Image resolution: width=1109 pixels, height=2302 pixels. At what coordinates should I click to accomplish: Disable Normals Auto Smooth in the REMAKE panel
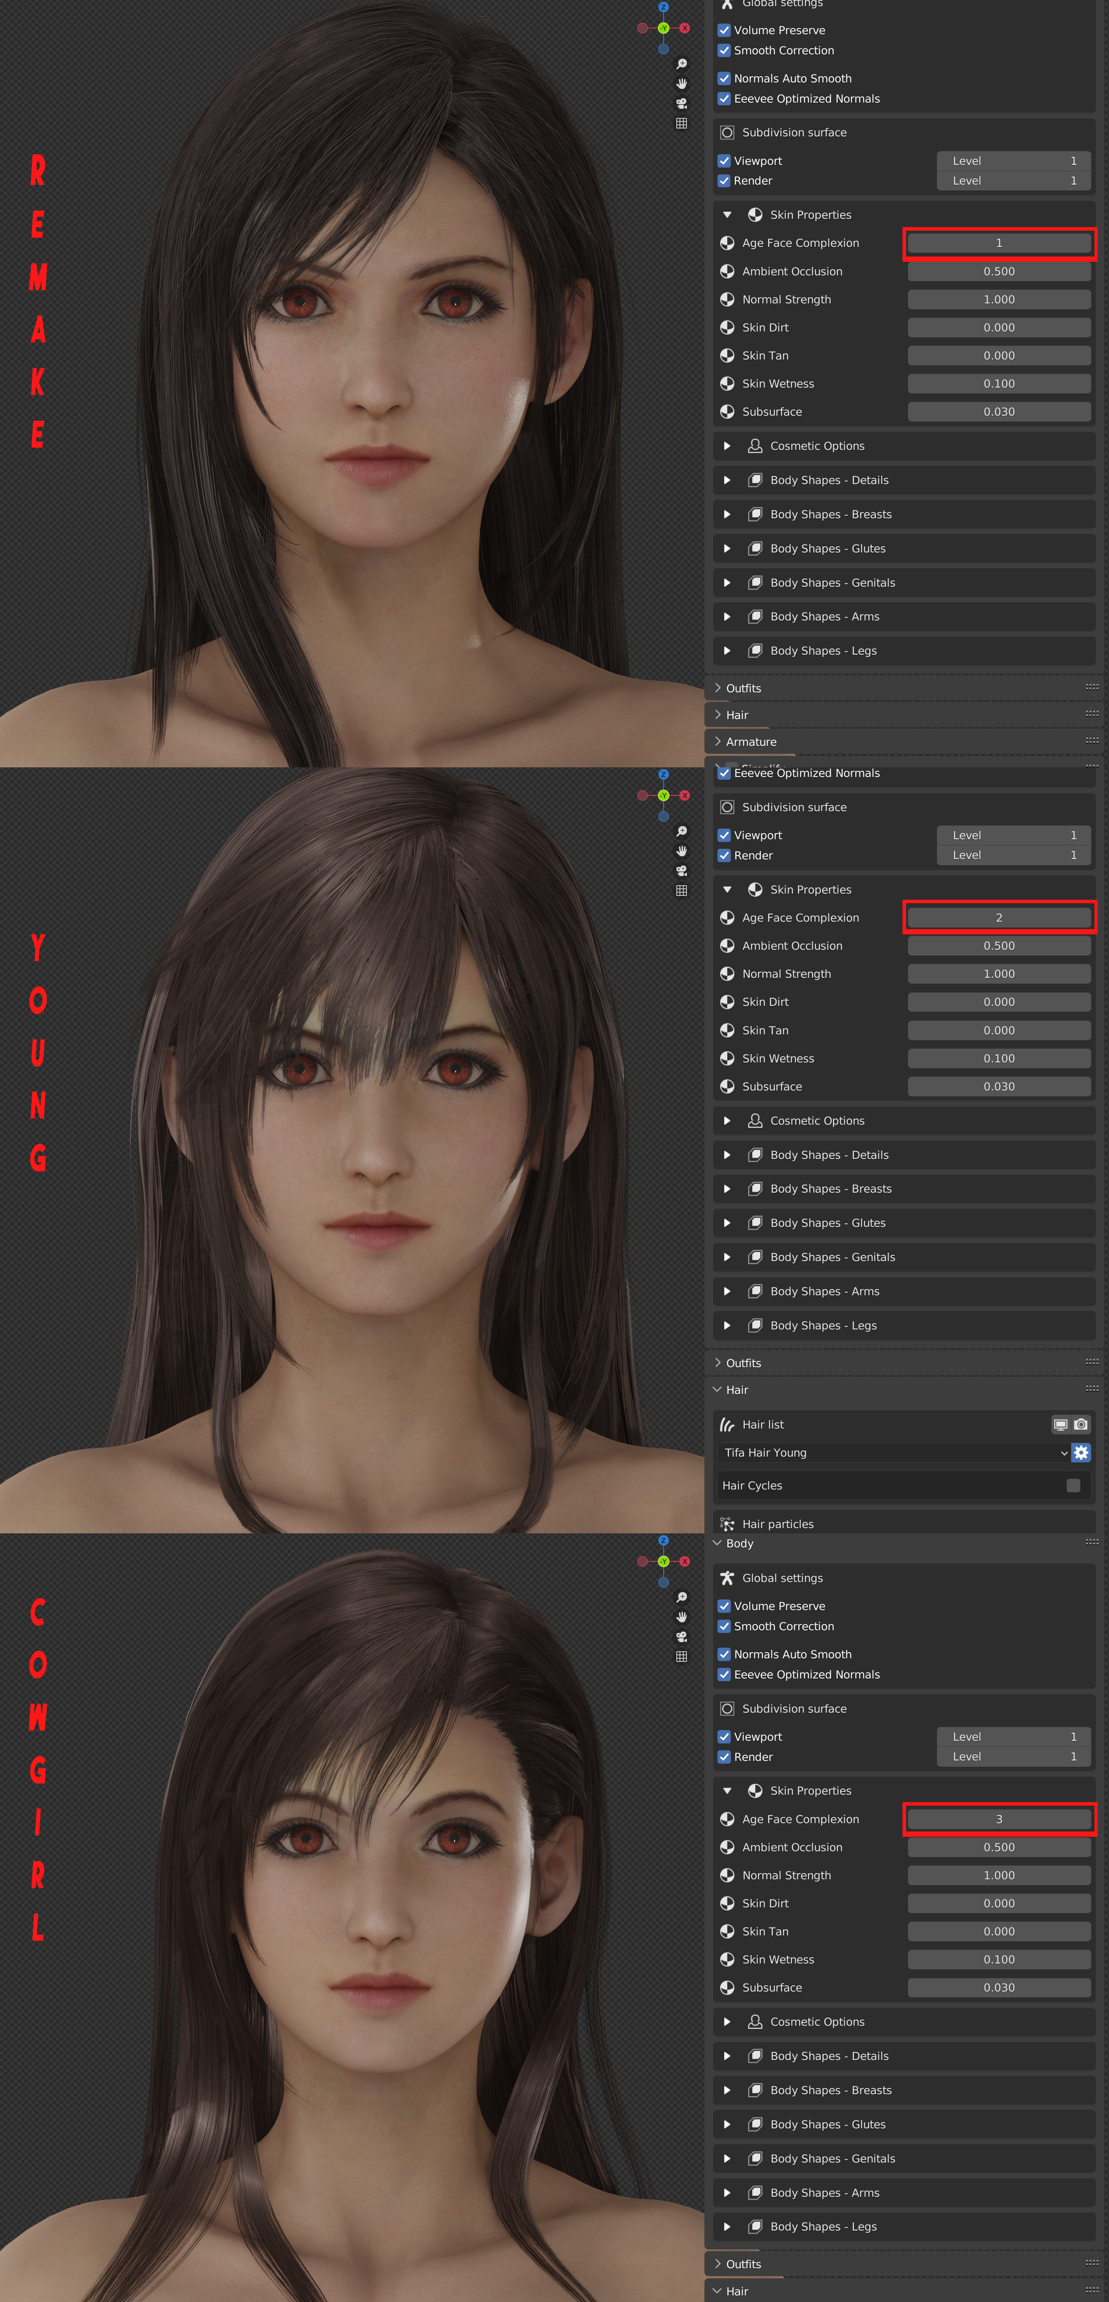725,78
